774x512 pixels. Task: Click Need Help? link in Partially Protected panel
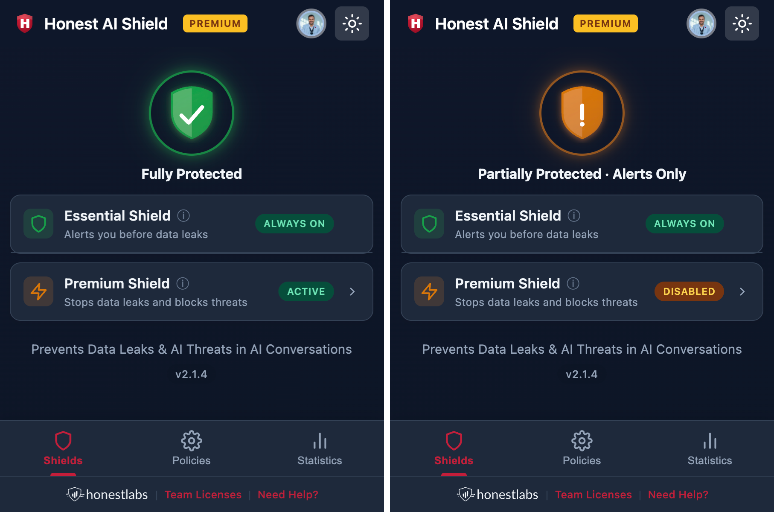pos(678,495)
